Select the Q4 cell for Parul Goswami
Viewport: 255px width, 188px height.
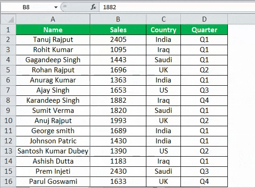click(x=204, y=182)
